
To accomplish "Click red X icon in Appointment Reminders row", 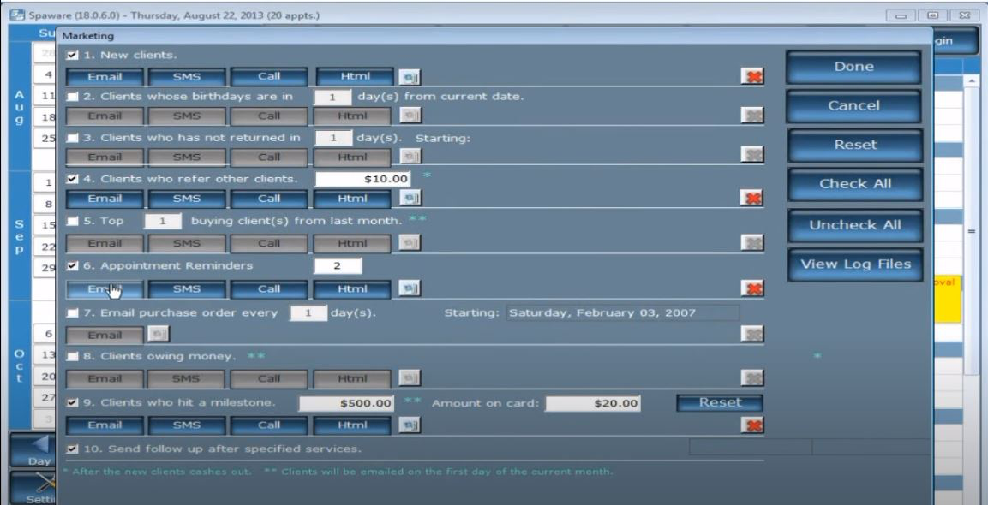I will pyautogui.click(x=752, y=288).
